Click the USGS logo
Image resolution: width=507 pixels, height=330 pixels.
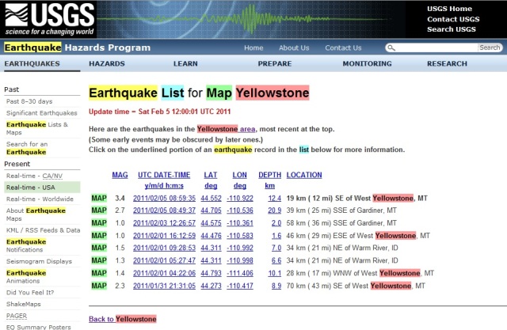(49, 19)
